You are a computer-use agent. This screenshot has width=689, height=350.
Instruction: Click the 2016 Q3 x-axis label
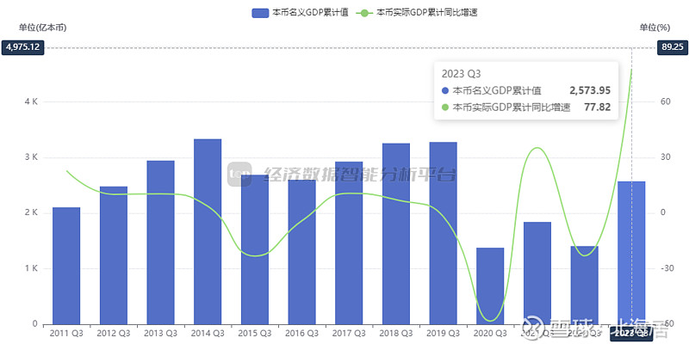coord(301,333)
